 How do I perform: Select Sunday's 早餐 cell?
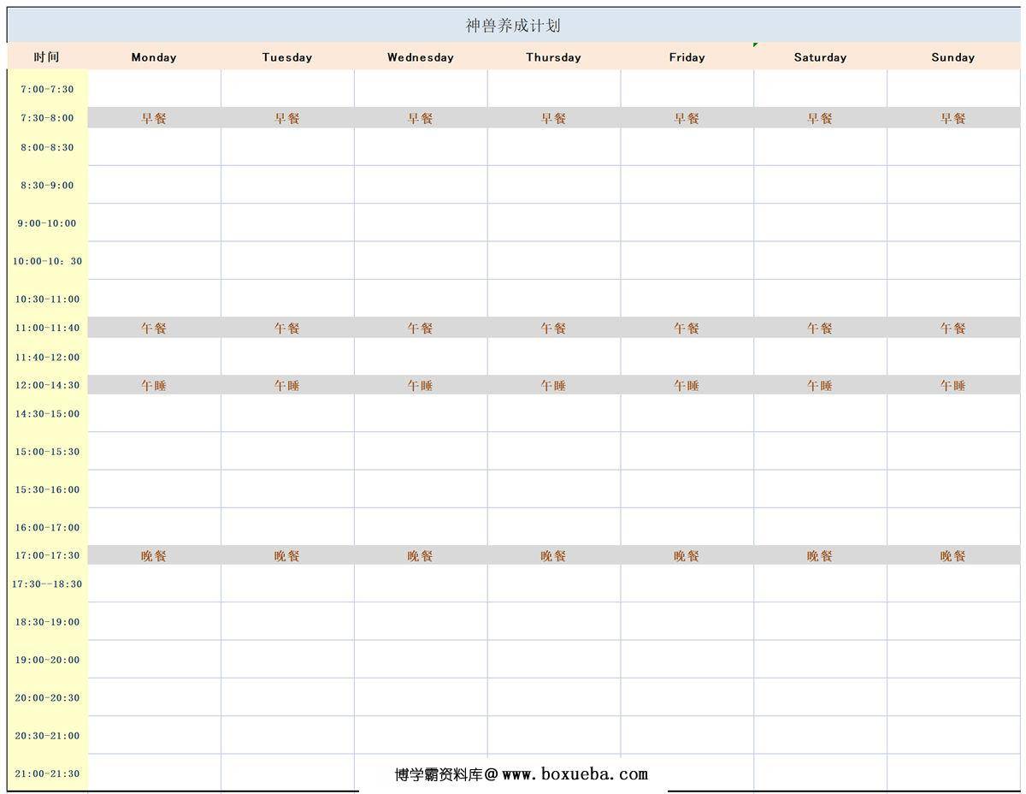point(953,118)
